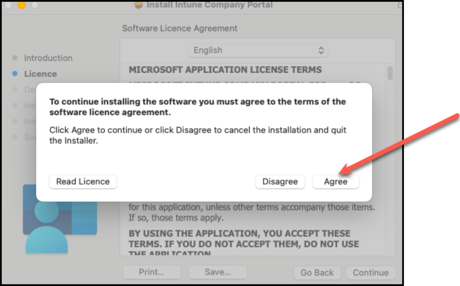This screenshot has width=460, height=286.
Task: Click the Continue button
Action: pyautogui.click(x=371, y=273)
